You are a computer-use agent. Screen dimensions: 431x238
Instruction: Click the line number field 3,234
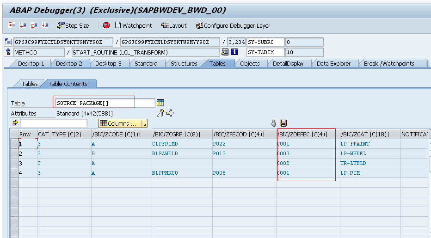[236, 42]
